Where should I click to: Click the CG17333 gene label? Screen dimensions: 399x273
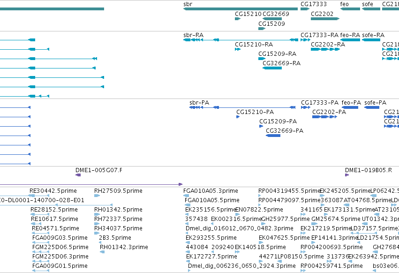pos(314,4)
